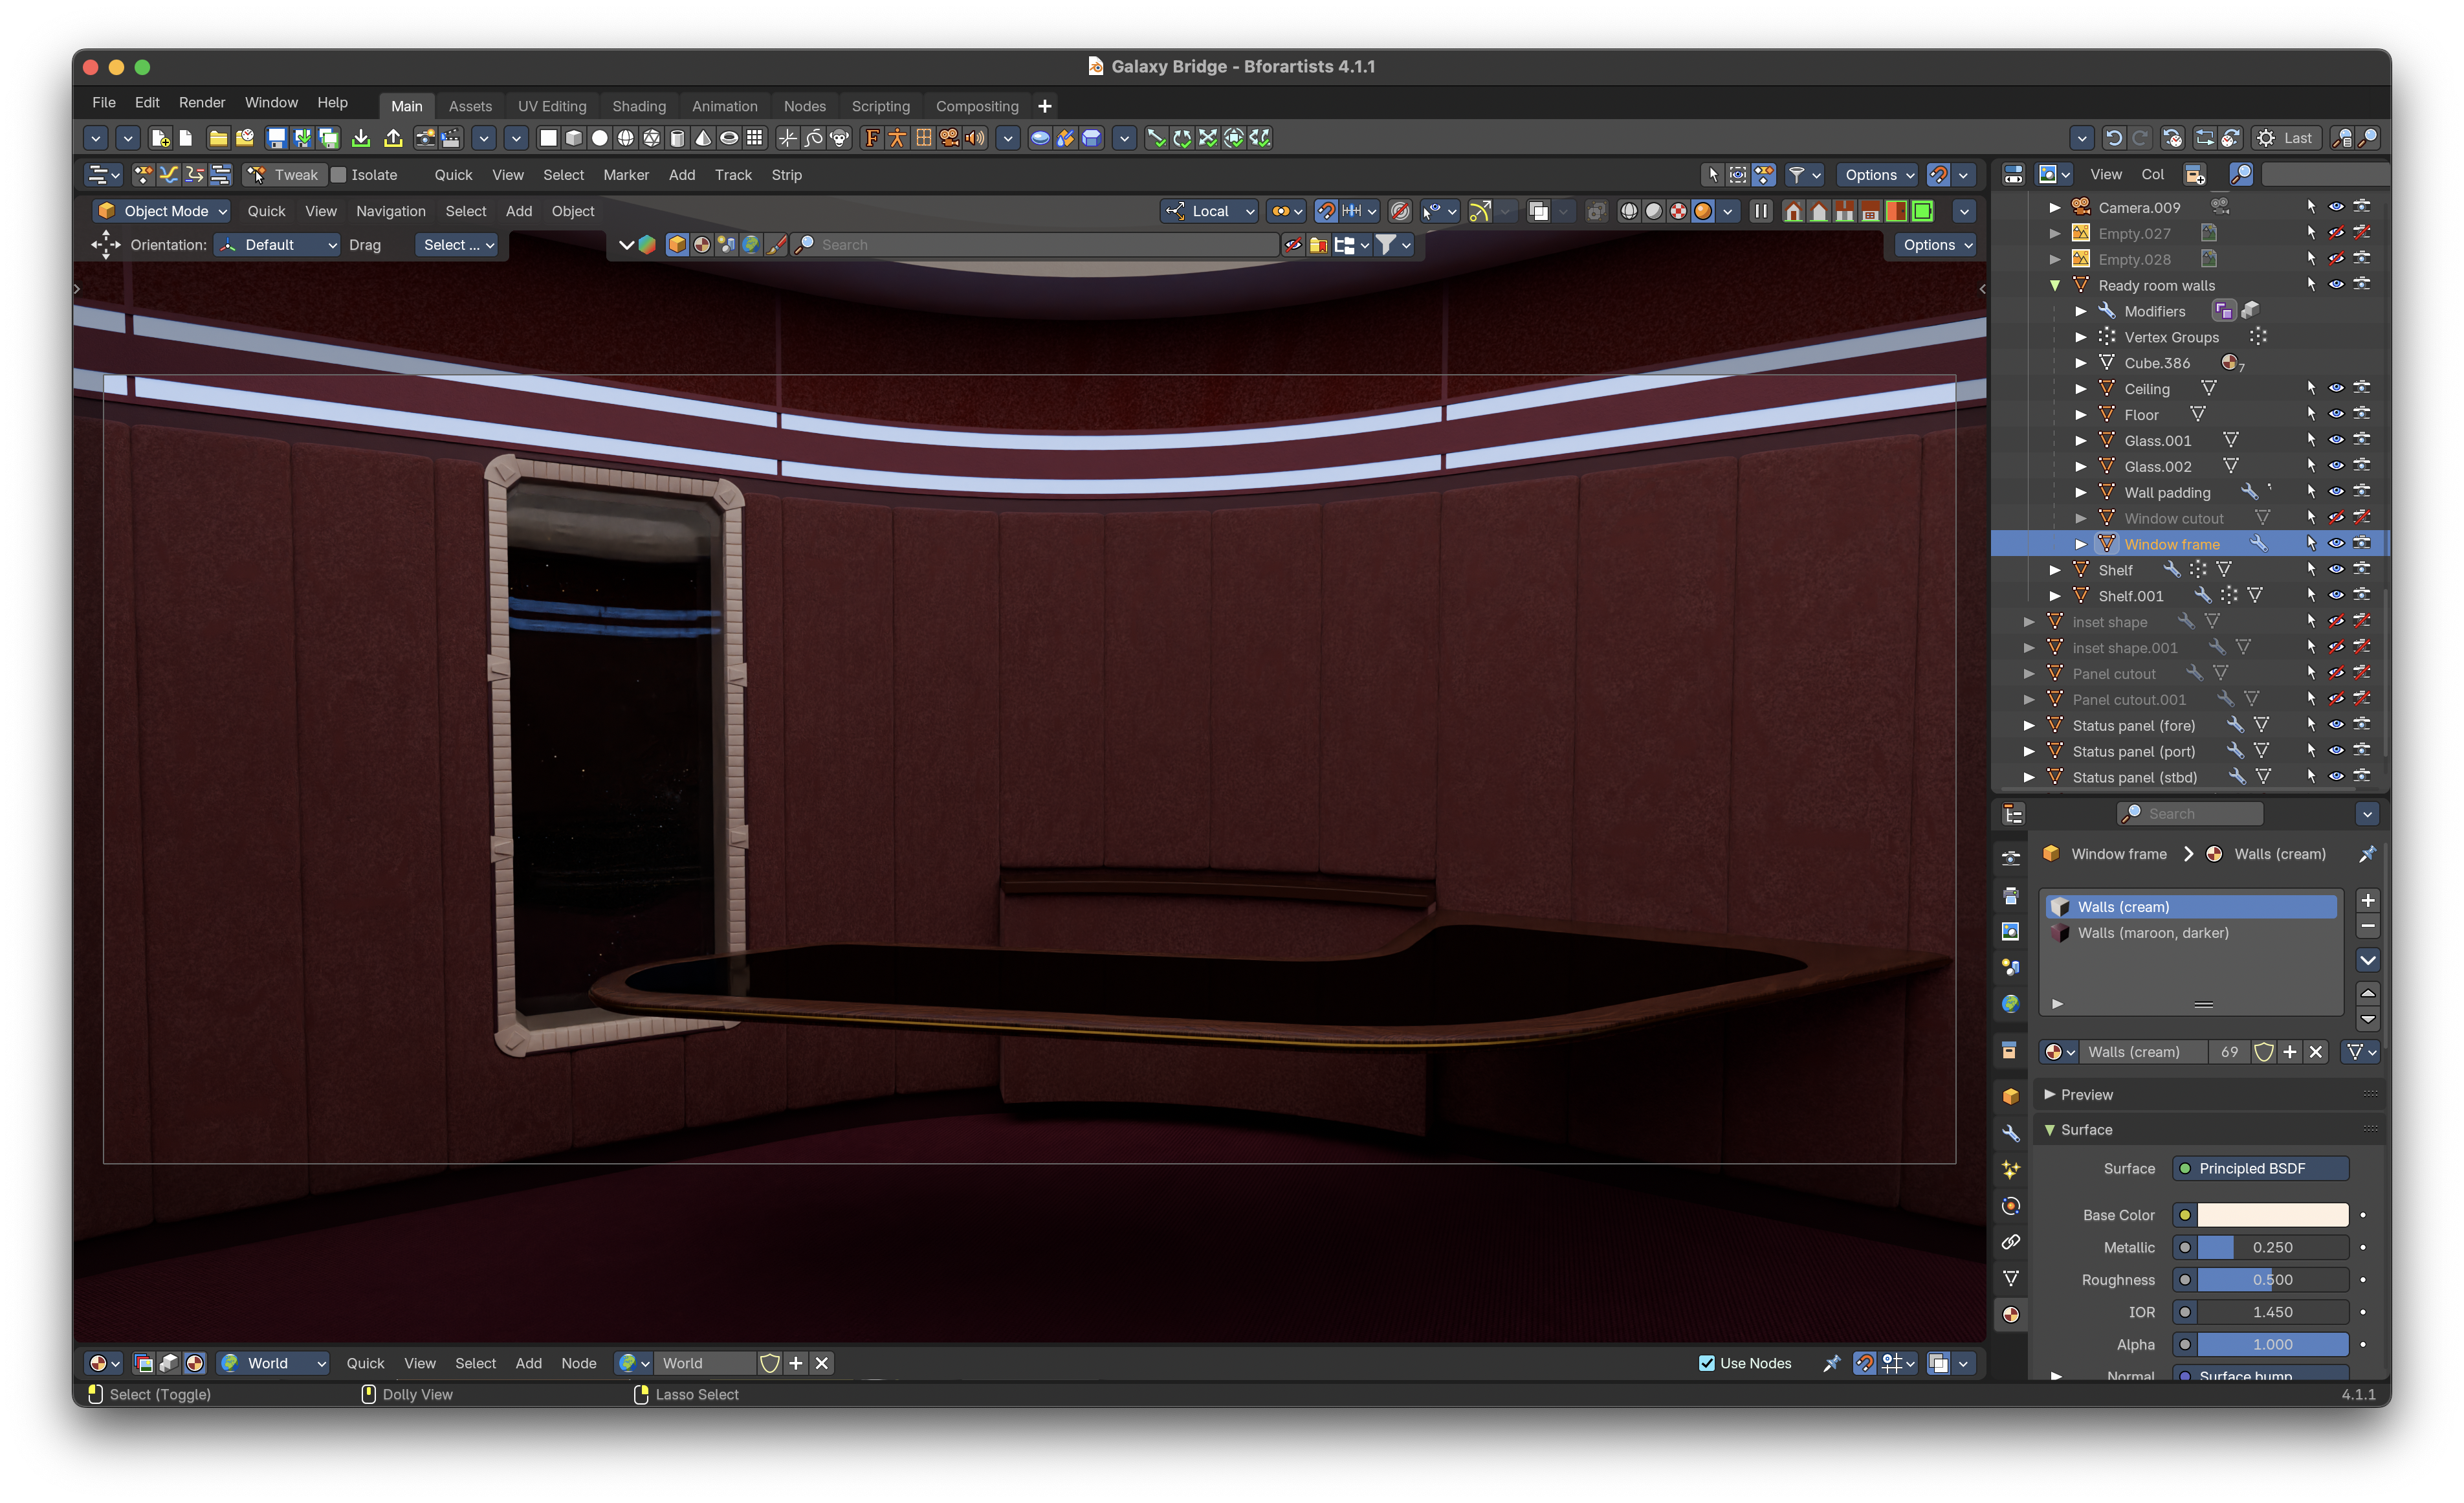Viewport: 2464px width, 1503px height.
Task: Switch to the UV Editing workspace tab
Action: pyautogui.click(x=552, y=106)
